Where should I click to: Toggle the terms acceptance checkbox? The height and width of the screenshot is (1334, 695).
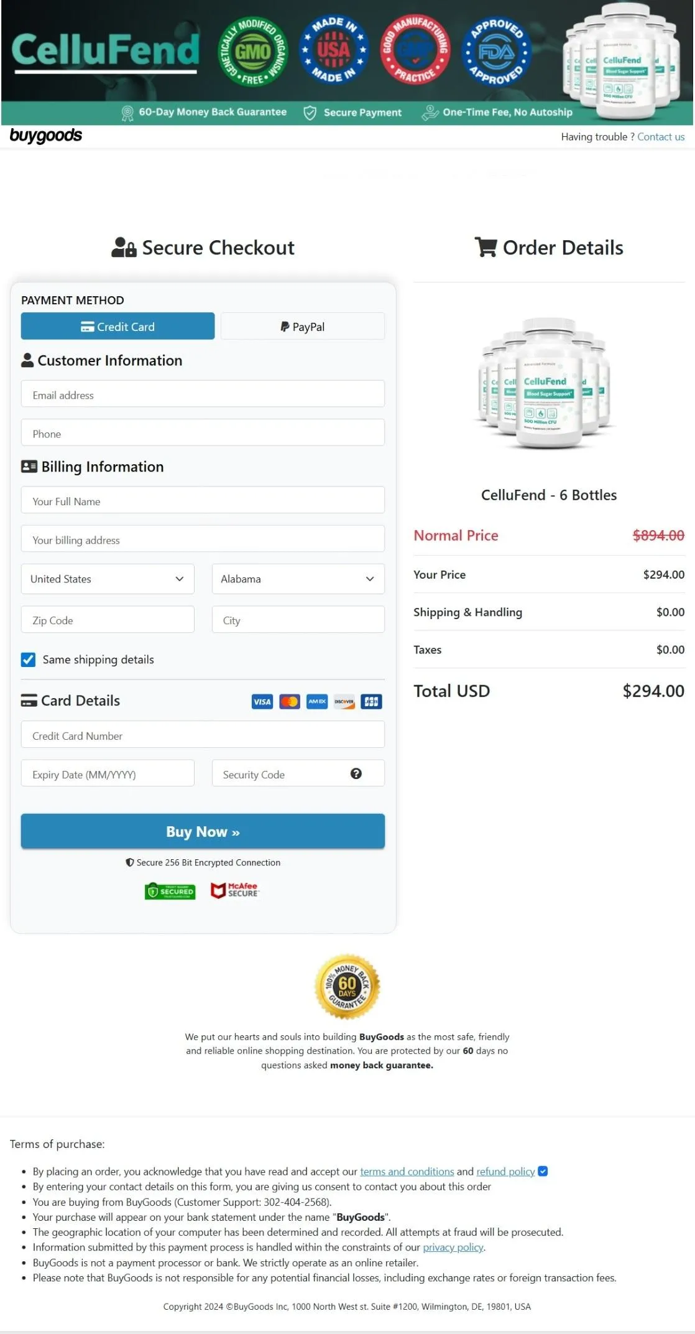click(x=543, y=1171)
